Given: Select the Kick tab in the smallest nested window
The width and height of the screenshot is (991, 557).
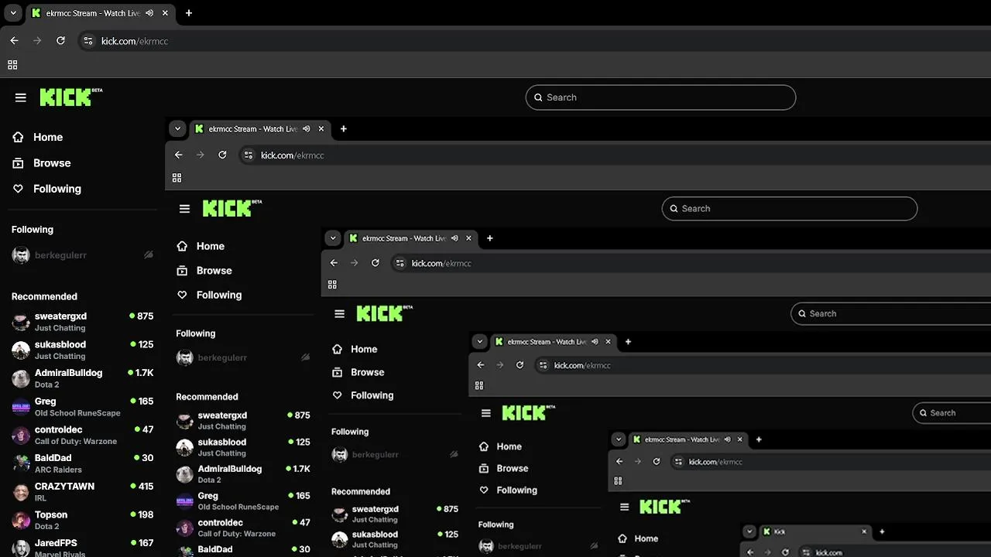Looking at the screenshot, I should click(814, 531).
